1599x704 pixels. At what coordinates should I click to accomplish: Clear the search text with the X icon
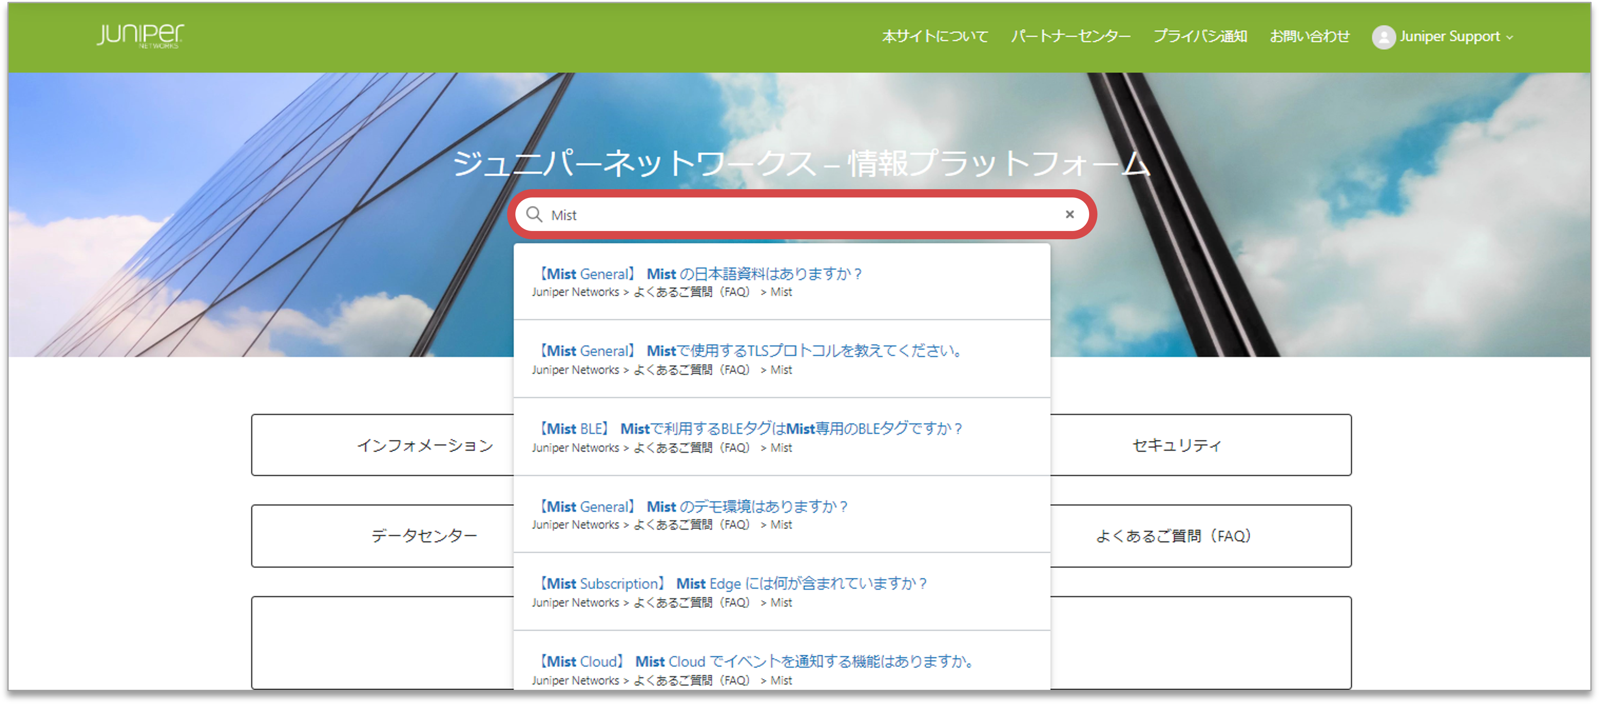tap(1069, 214)
